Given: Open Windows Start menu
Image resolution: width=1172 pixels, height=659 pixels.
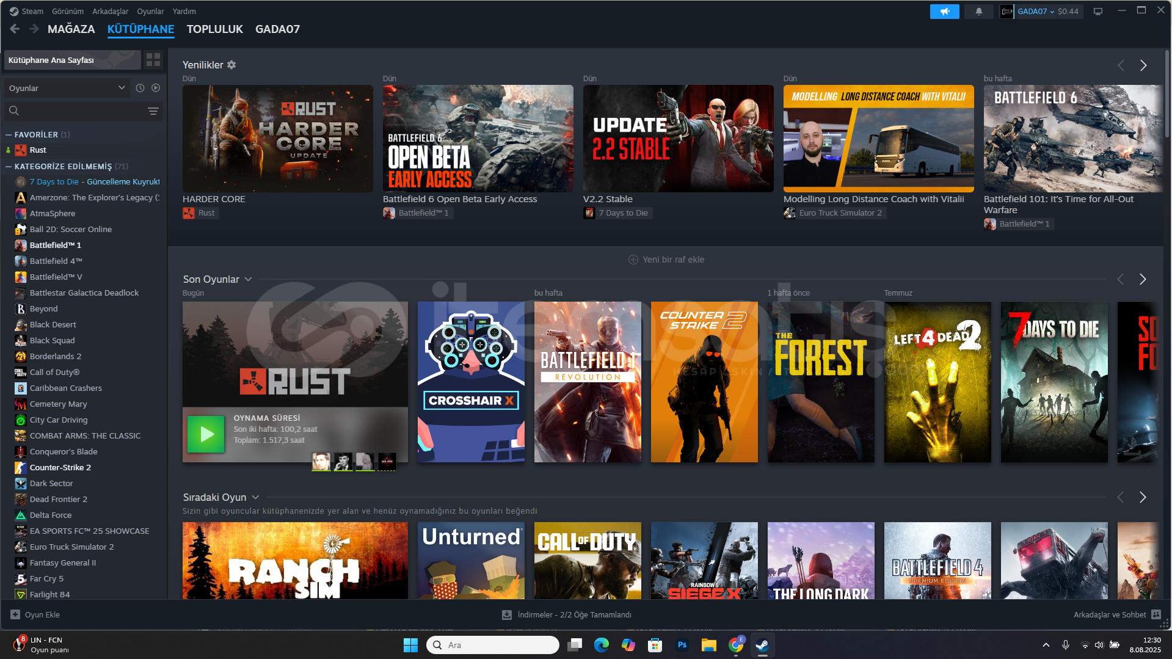Looking at the screenshot, I should [410, 645].
